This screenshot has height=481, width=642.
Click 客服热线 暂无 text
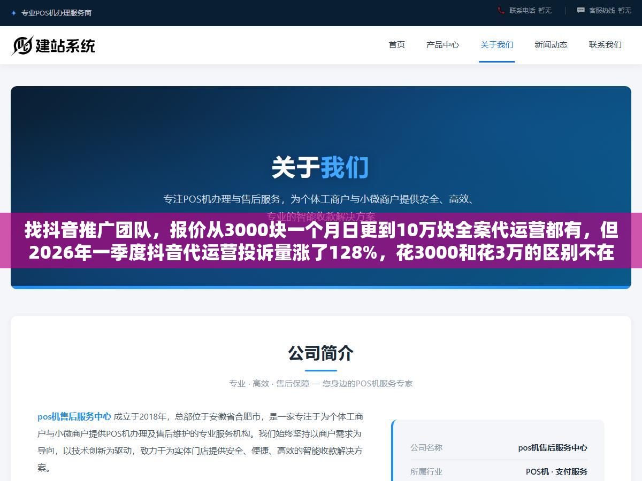pyautogui.click(x=610, y=10)
